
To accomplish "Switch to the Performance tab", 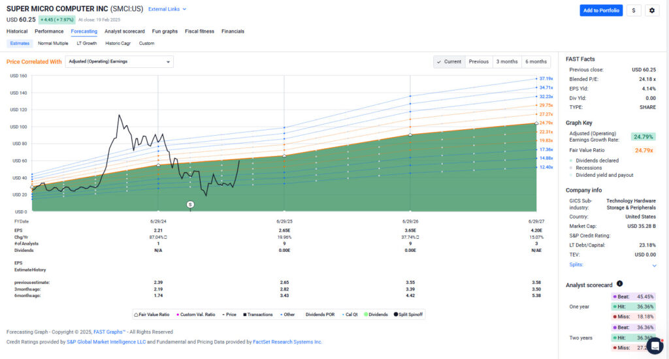I will (x=49, y=31).
